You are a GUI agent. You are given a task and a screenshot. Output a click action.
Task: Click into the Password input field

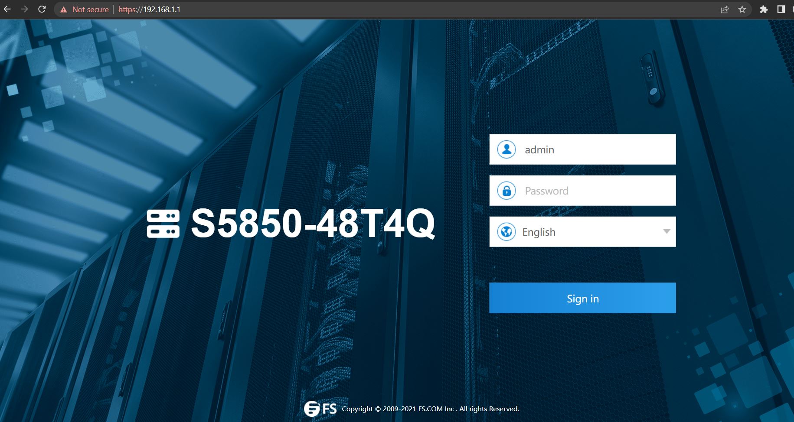582,191
